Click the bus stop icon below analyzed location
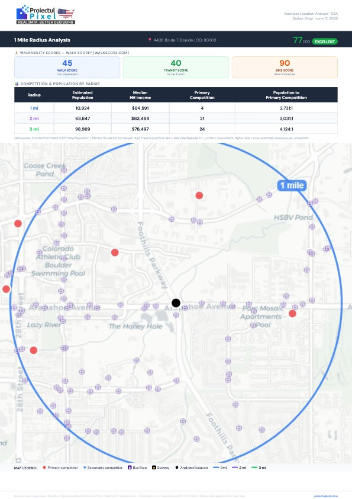 pyautogui.click(x=176, y=315)
